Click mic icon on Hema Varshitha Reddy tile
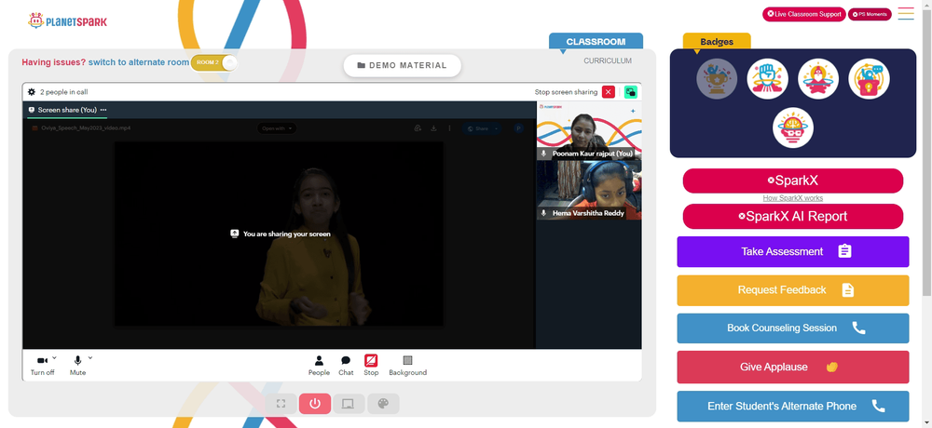The width and height of the screenshot is (932, 428). pyautogui.click(x=543, y=212)
